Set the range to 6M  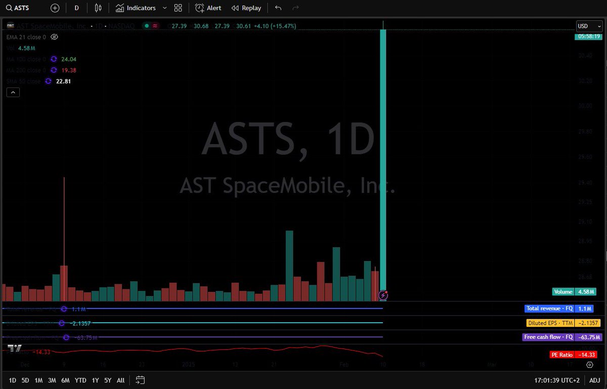65,380
